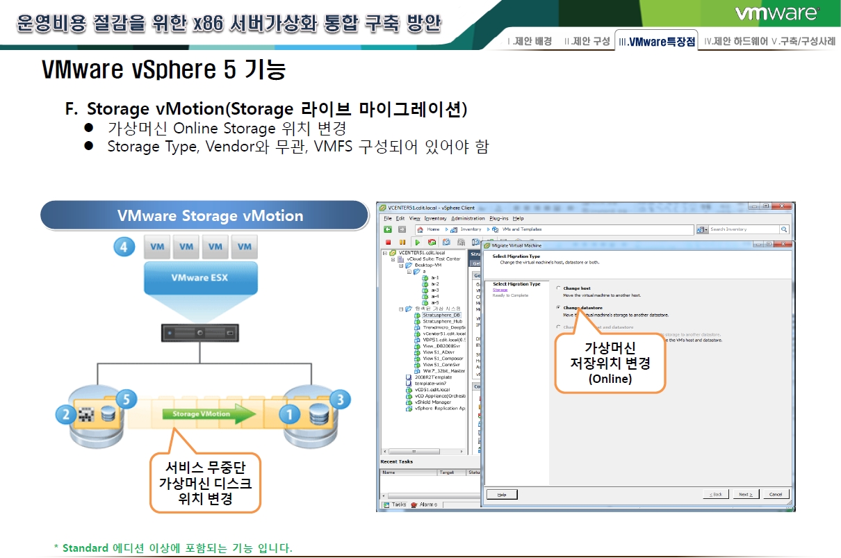Image resolution: width=841 pixels, height=558 pixels.
Task: Collapse the vCloud Suite Test Center node
Action: [392, 259]
